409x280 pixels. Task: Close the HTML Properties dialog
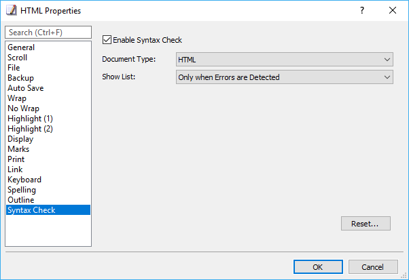393,10
